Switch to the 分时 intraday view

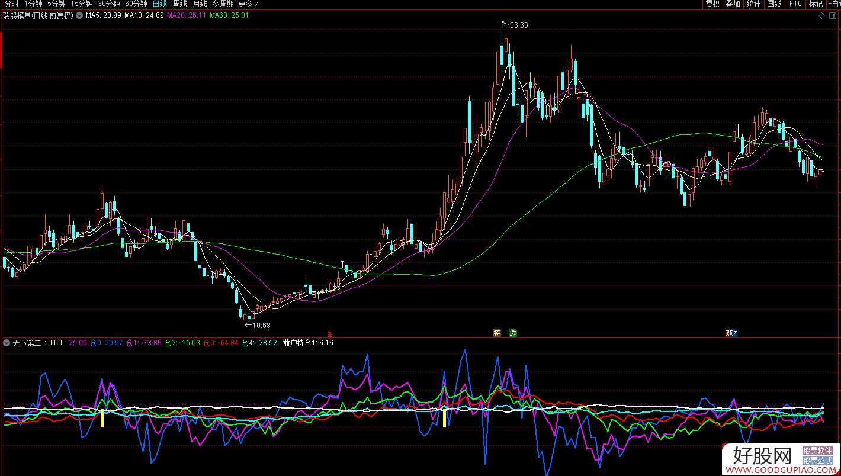tap(11, 4)
